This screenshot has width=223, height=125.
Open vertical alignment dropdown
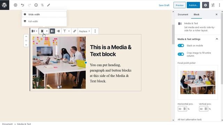[66, 31]
